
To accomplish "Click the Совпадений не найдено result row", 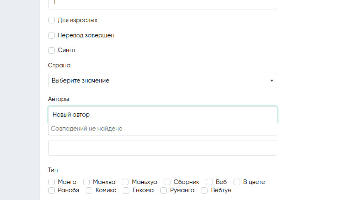I will pyautogui.click(x=162, y=129).
